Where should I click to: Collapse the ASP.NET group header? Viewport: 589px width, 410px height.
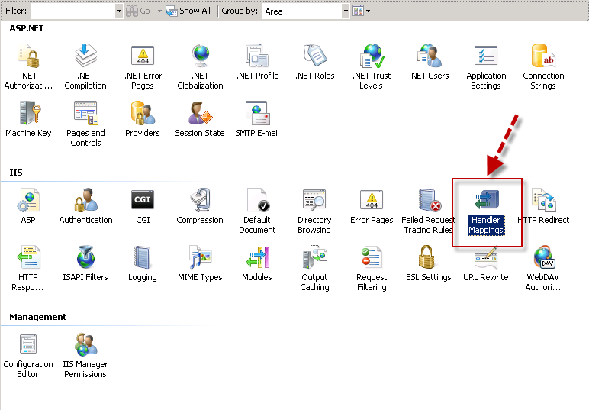pyautogui.click(x=26, y=28)
